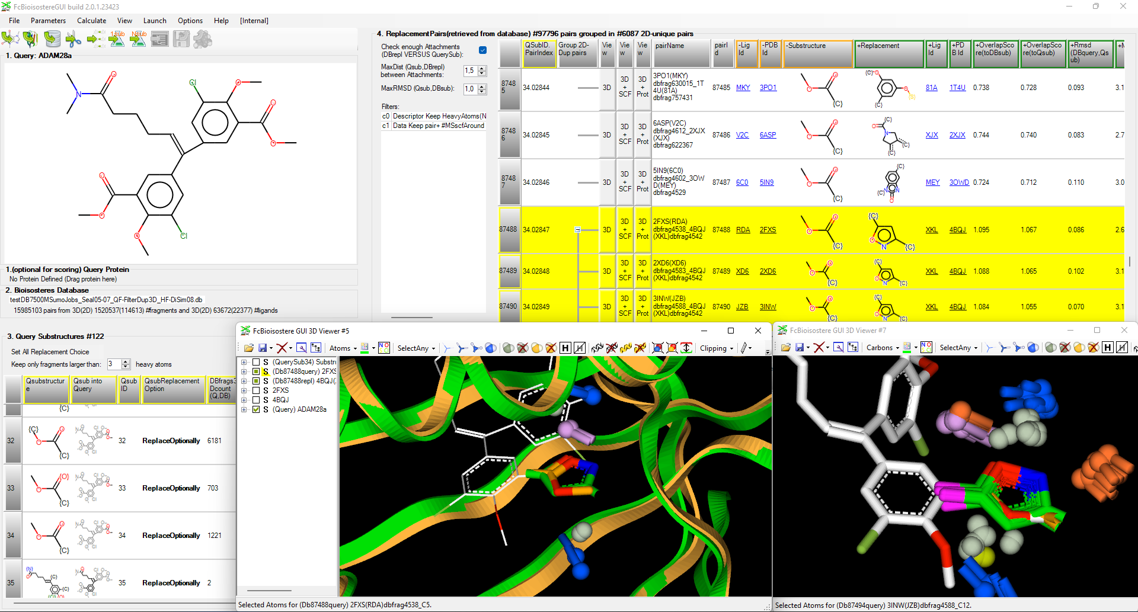Viewport: 1138px width, 612px height.
Task: Open the color palette swatch in Viewer #7
Action: tap(907, 348)
